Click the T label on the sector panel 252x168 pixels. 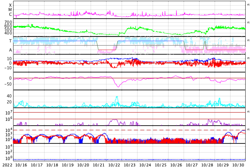point(10,41)
